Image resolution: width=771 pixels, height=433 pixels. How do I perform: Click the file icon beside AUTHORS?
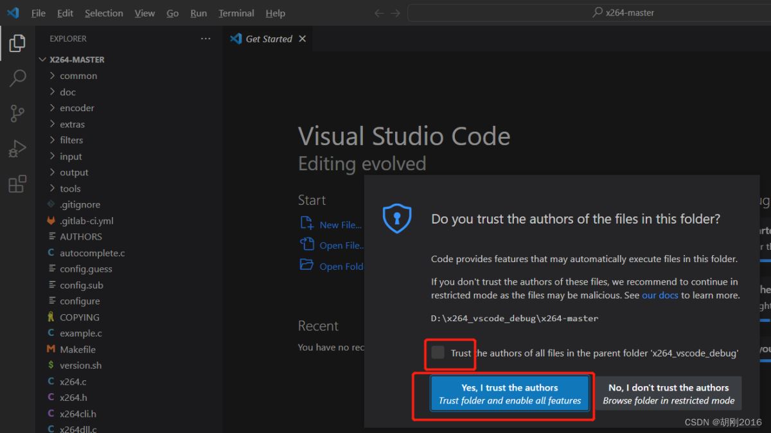(x=51, y=236)
